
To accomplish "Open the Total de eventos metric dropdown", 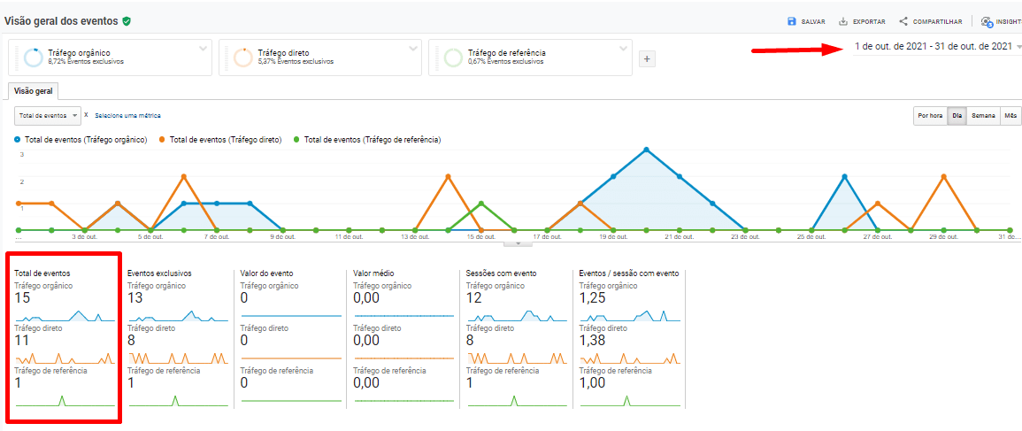I will [x=48, y=116].
